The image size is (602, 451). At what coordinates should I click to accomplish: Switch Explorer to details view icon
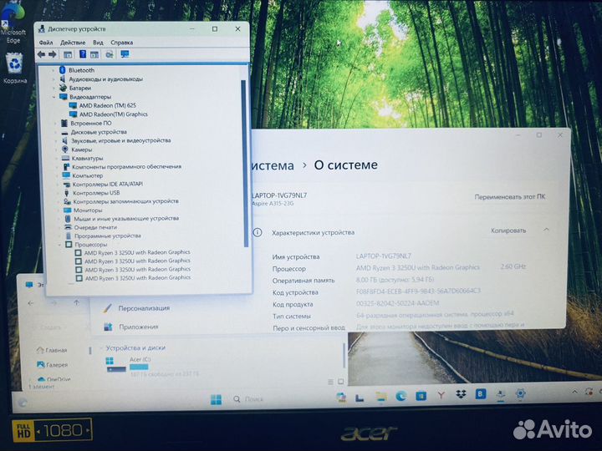point(330,382)
